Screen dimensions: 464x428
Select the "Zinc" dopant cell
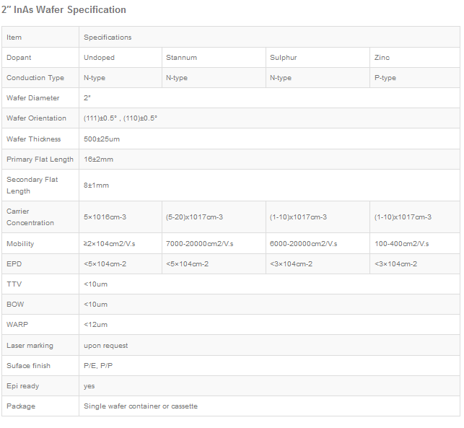pyautogui.click(x=382, y=57)
